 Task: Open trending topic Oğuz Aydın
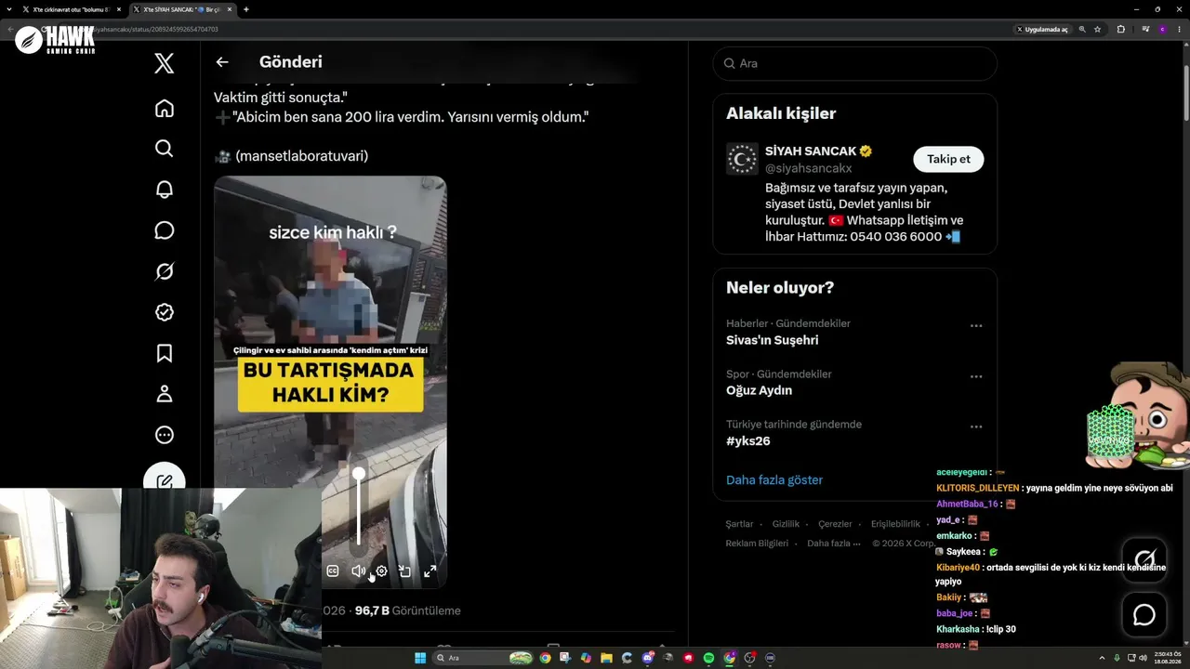760,390
